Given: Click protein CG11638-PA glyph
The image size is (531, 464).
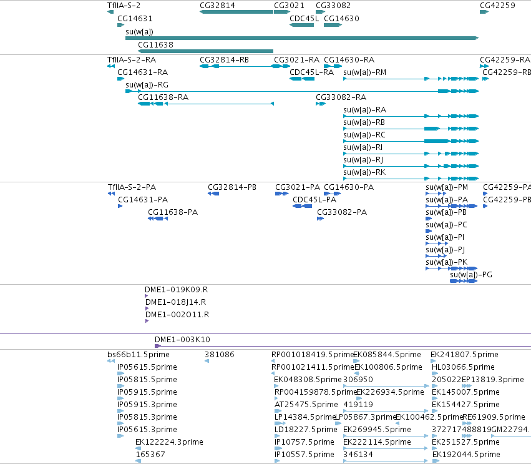Looking at the screenshot, I should click(158, 219).
